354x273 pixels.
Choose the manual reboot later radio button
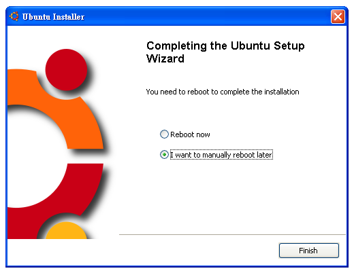click(164, 155)
